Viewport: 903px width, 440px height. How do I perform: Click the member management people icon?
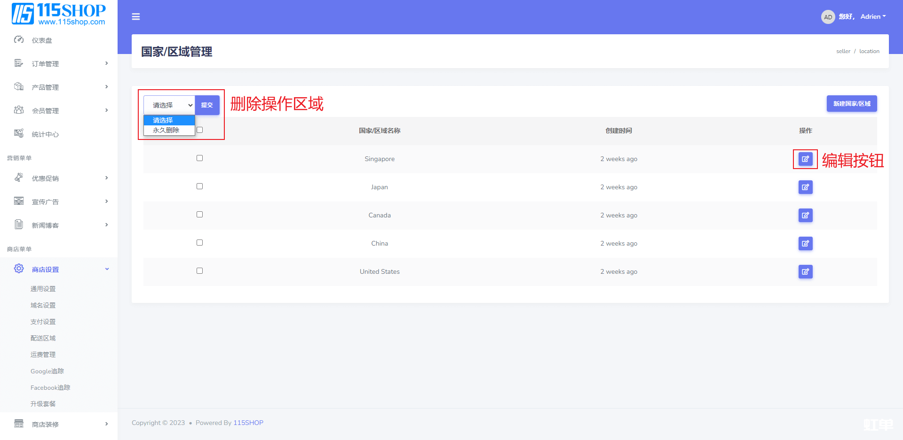coord(19,110)
